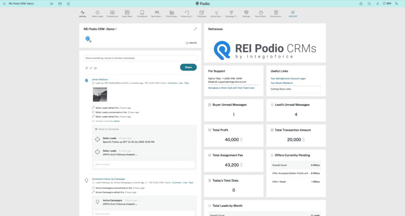Open the help question mark icon

[361, 4]
